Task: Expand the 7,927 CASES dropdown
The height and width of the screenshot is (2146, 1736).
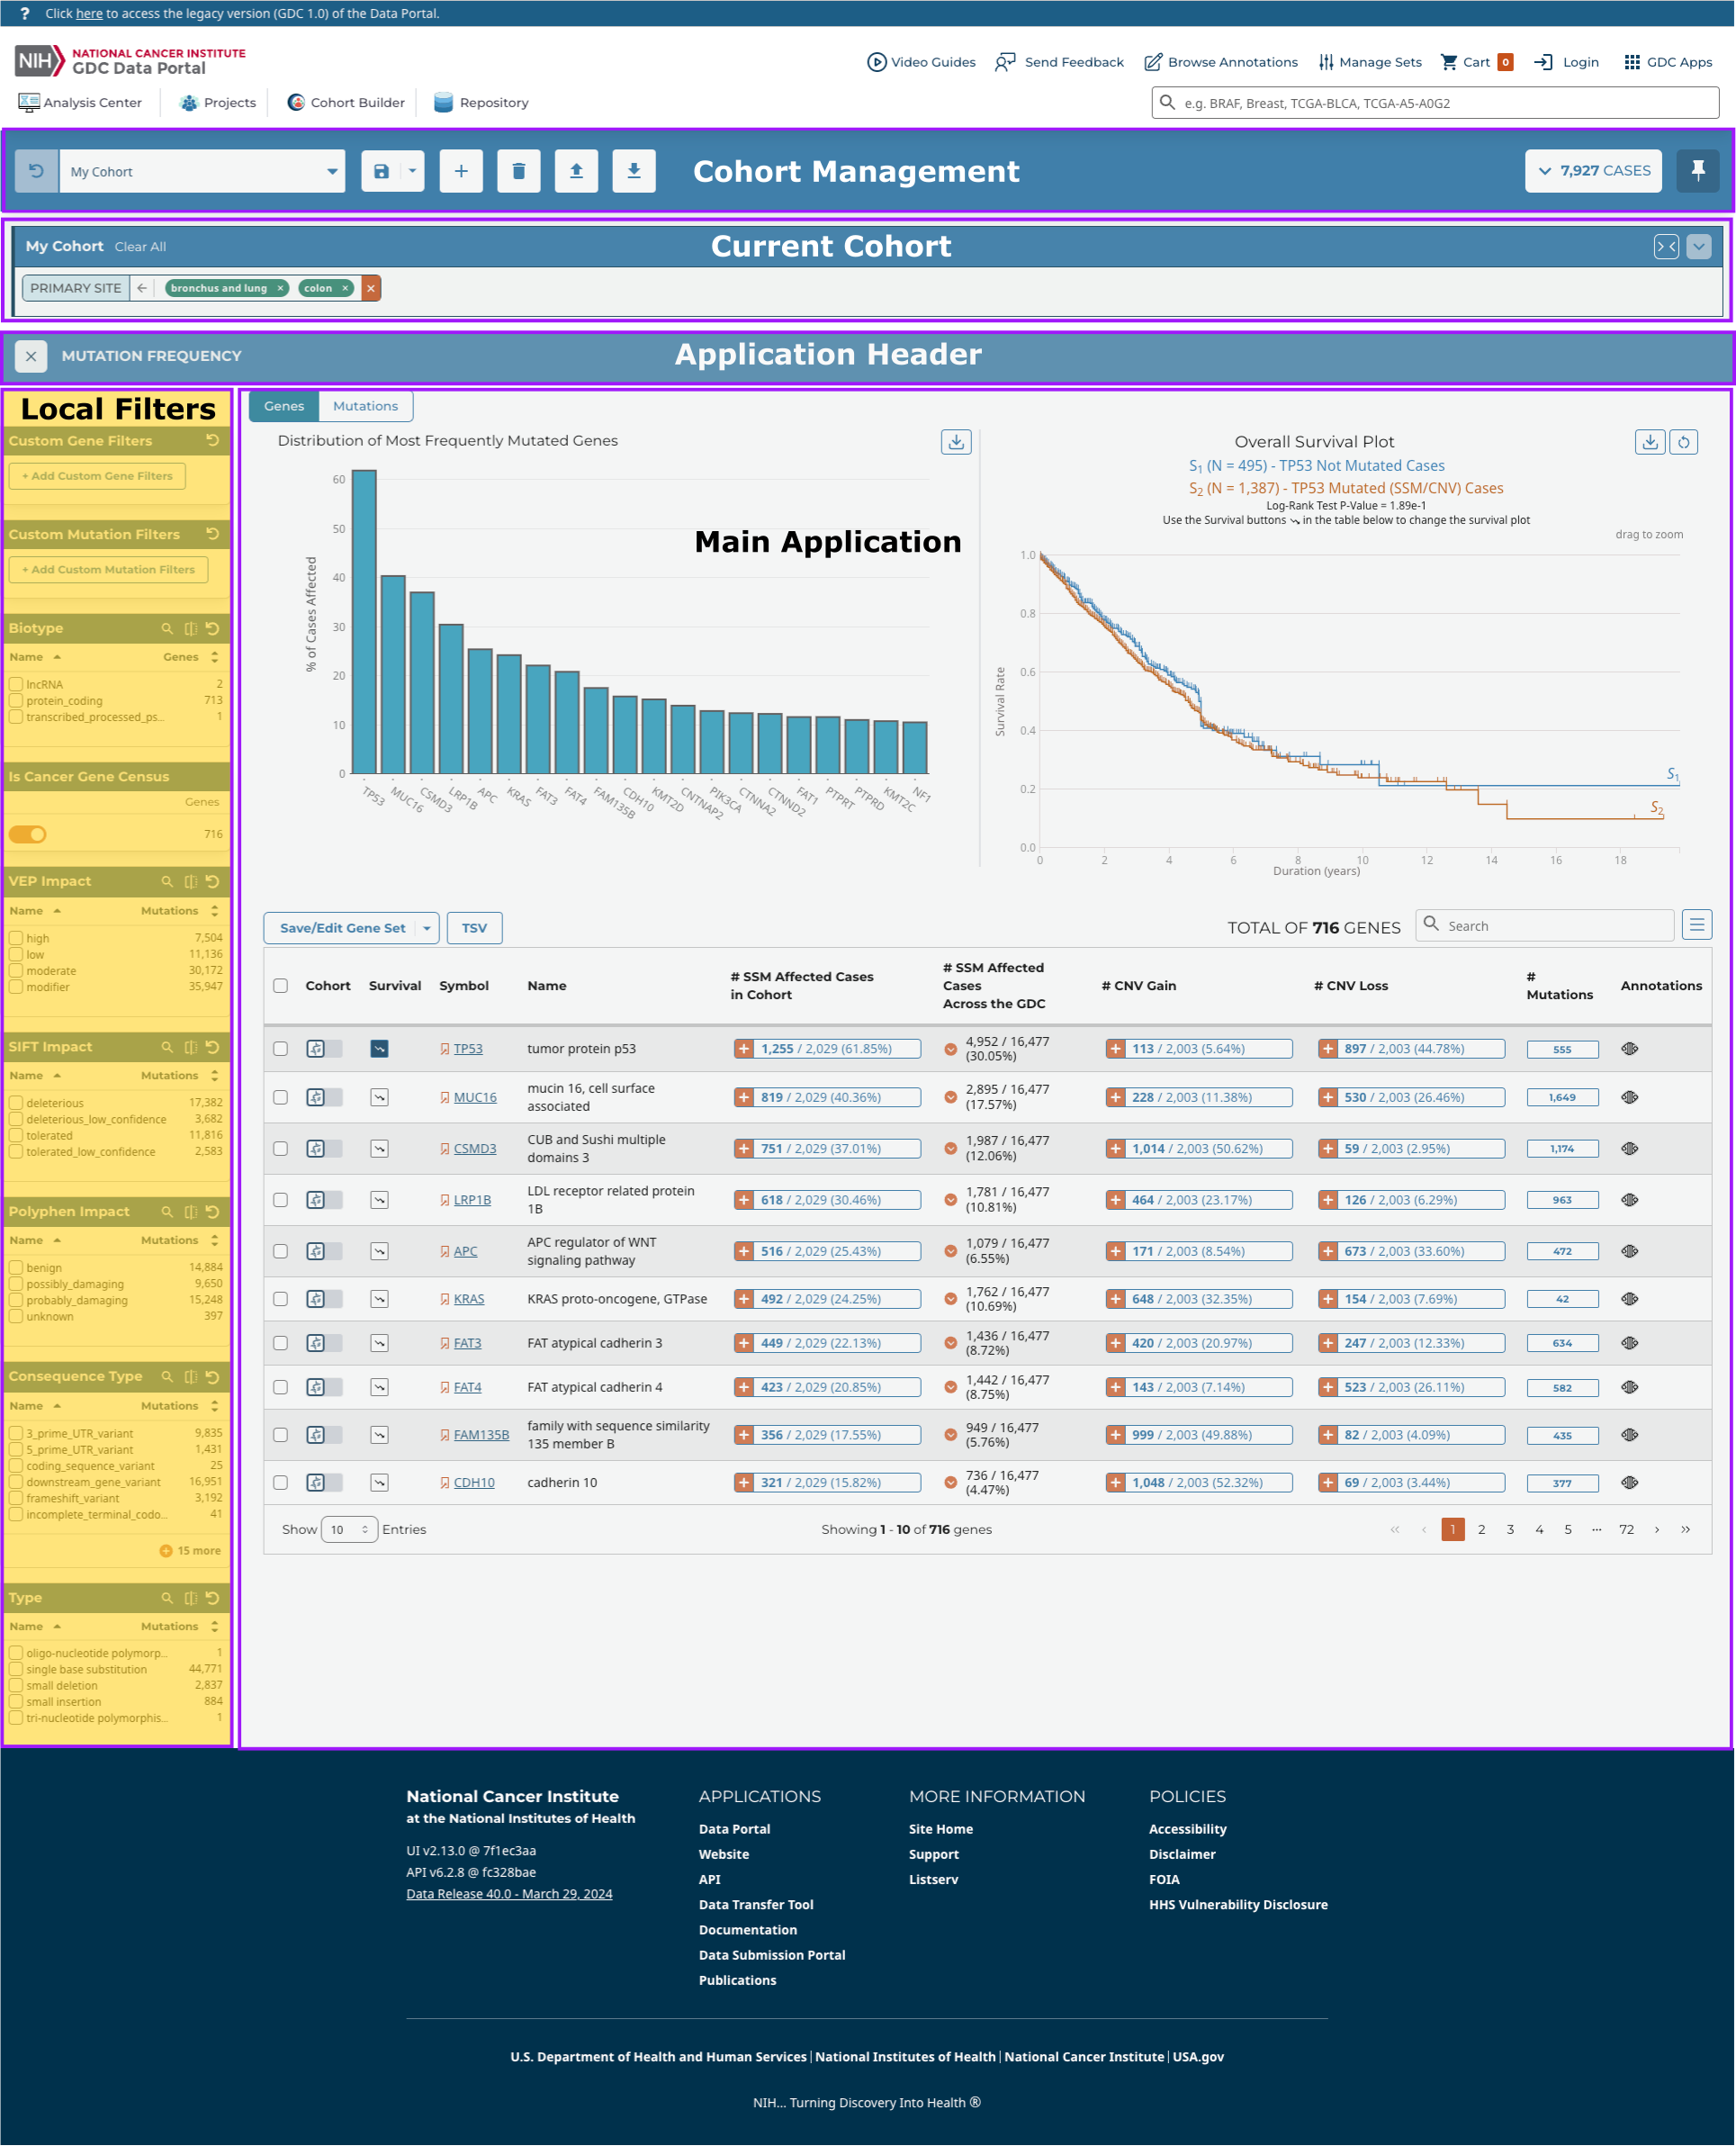Action: tap(1593, 171)
